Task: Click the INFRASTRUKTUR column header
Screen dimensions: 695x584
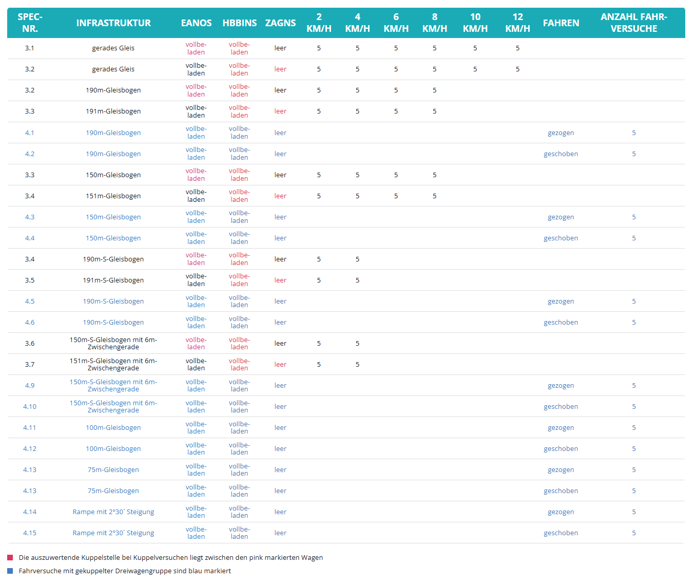Action: click(x=113, y=23)
